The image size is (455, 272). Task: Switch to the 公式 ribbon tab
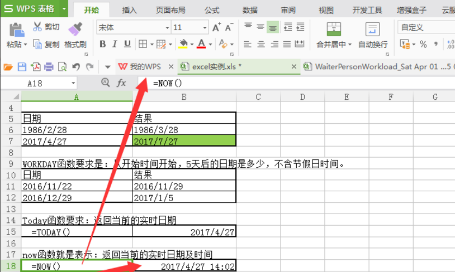click(x=212, y=10)
